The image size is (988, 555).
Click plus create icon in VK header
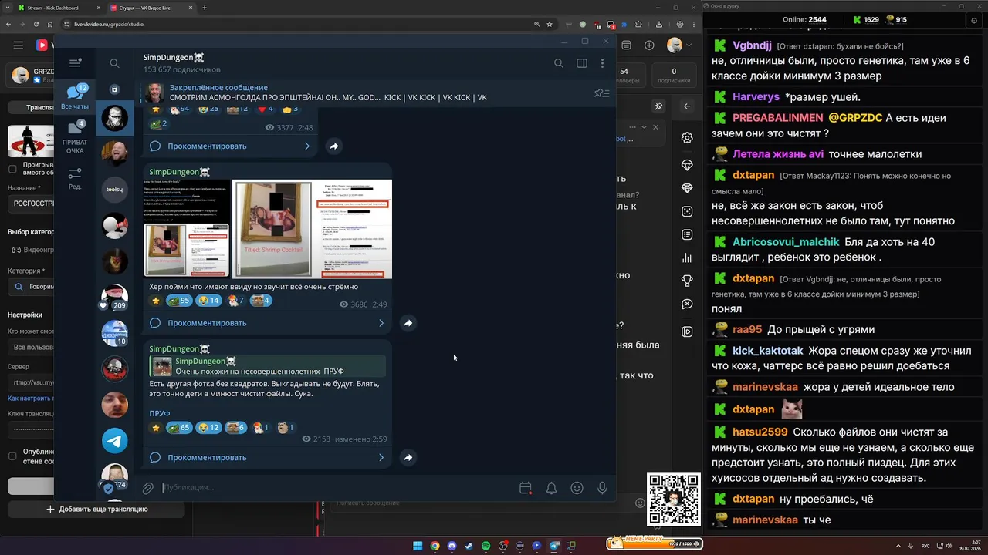[x=649, y=45]
